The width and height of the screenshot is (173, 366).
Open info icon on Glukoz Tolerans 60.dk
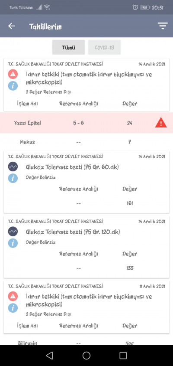click(x=13, y=178)
